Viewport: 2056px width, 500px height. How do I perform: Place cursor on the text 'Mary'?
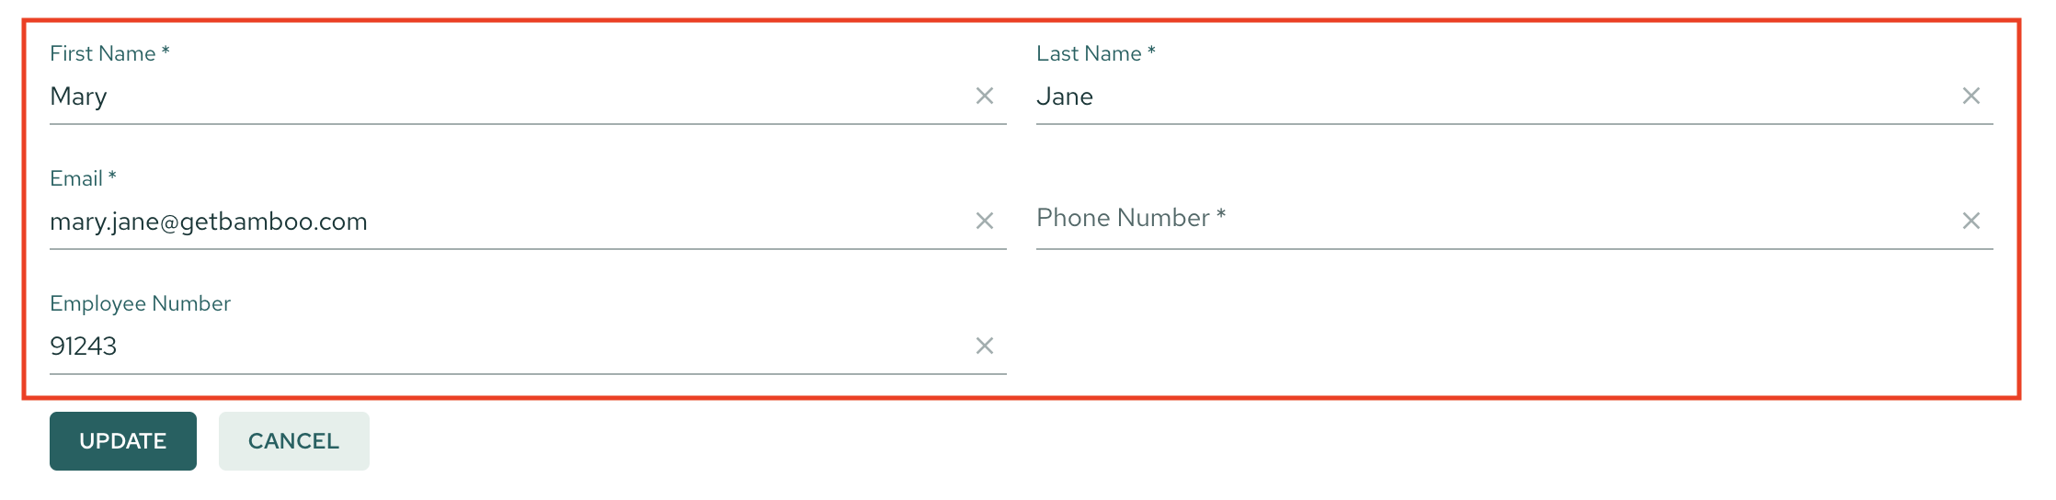78,97
